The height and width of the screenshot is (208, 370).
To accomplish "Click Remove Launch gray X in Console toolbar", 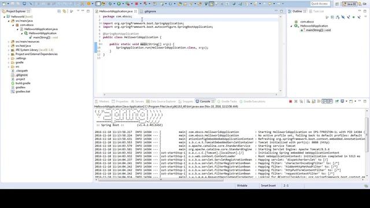I will click(296, 102).
